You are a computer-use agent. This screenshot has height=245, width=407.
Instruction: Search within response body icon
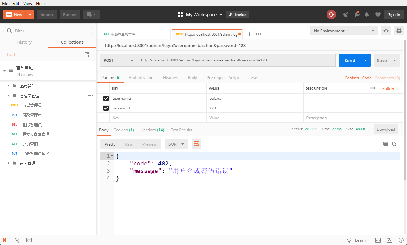pos(394,144)
